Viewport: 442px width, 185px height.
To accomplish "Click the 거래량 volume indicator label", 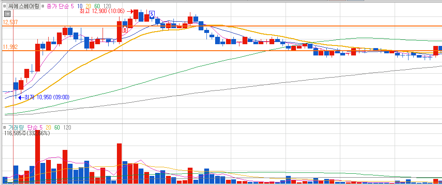I will [16, 128].
